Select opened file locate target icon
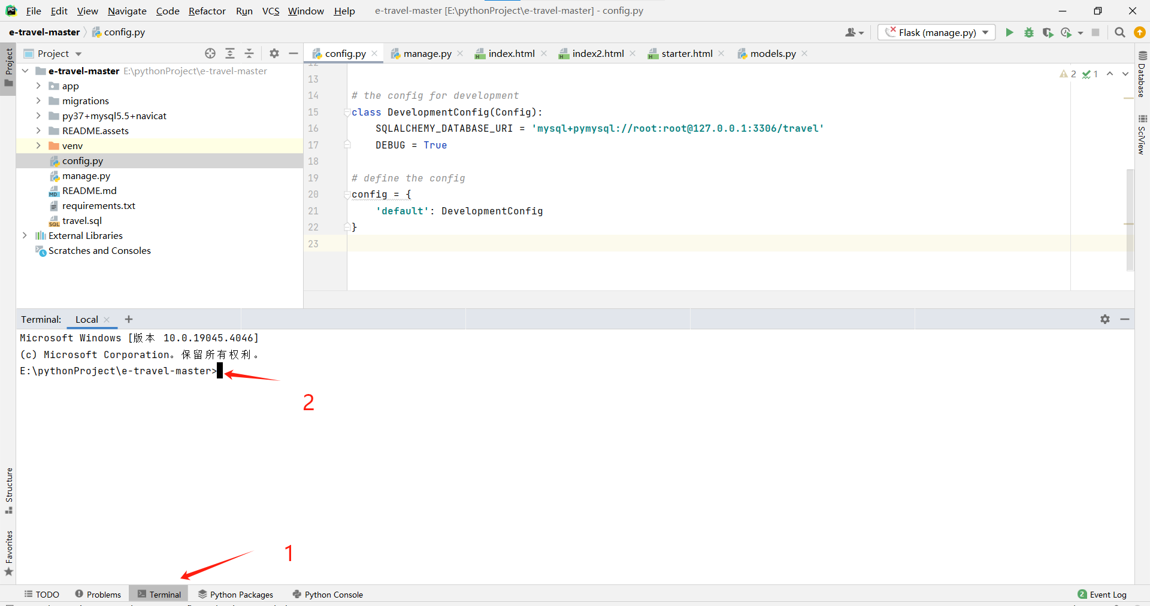Viewport: 1150px width, 606px height. click(x=210, y=53)
